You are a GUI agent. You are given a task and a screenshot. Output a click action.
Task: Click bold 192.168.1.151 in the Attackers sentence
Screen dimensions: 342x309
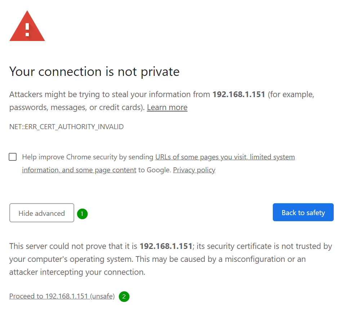[239, 95]
